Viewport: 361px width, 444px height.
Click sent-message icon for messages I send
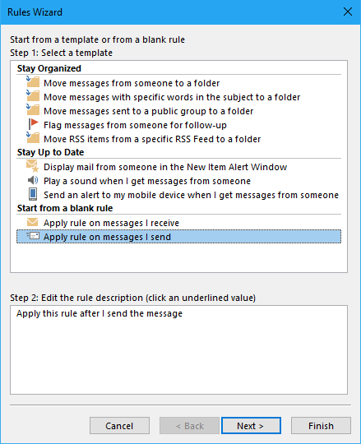33,236
